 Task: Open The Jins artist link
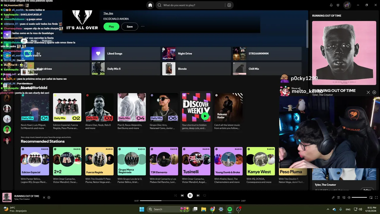coord(108,13)
